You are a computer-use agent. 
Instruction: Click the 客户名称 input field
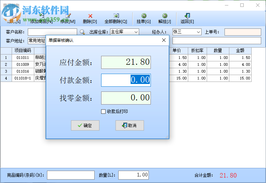(52, 32)
